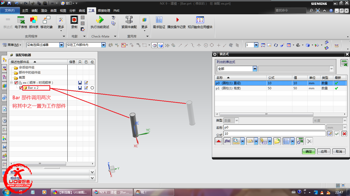Open the P1= link dropdown arrow in 表达式 dialog
The image size is (350, 196).
[x=270, y=141]
